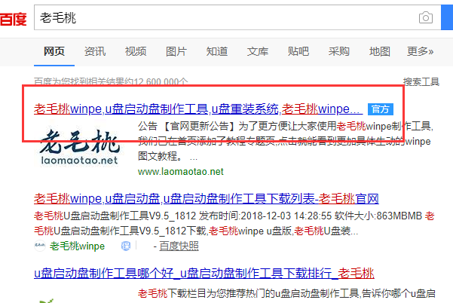Click the 老毛桃下载栏目为您推荐 snippet text
The height and width of the screenshot is (303, 453).
click(x=286, y=293)
